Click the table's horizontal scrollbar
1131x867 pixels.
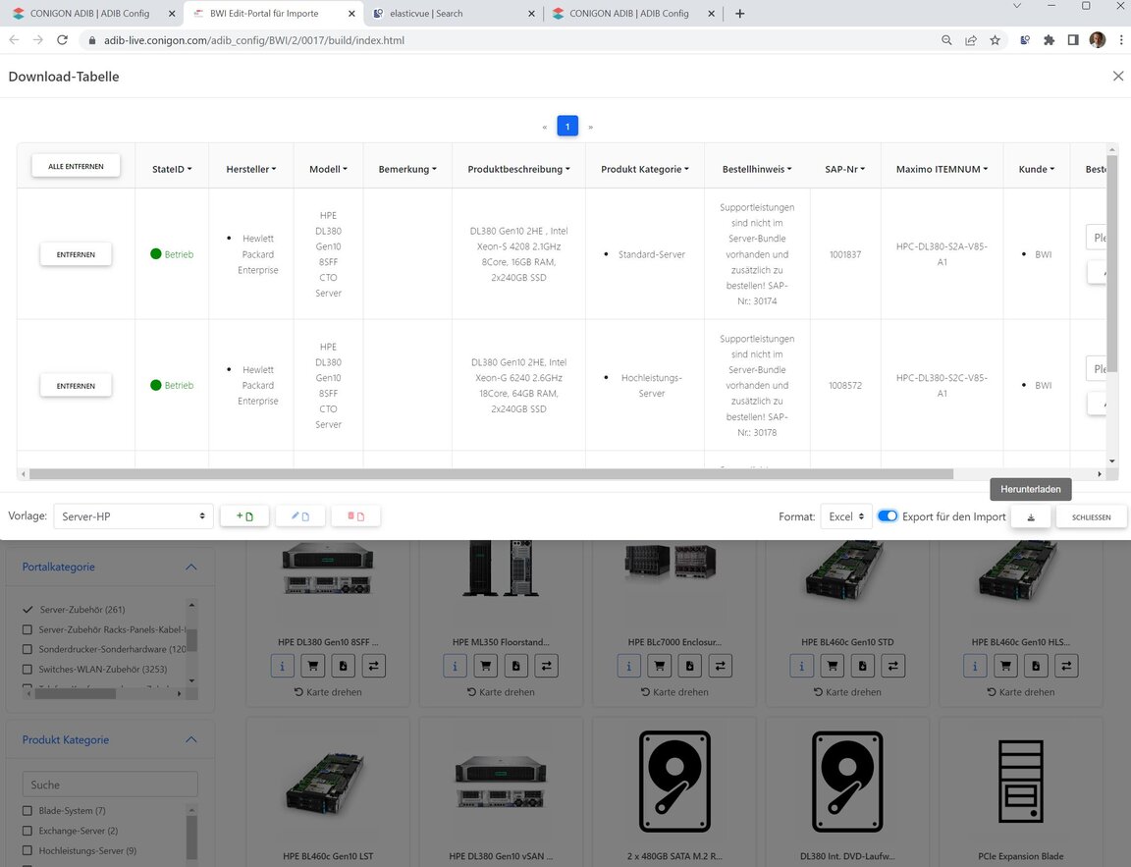[x=491, y=474]
